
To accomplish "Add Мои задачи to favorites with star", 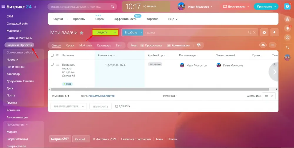I will click(81, 33).
